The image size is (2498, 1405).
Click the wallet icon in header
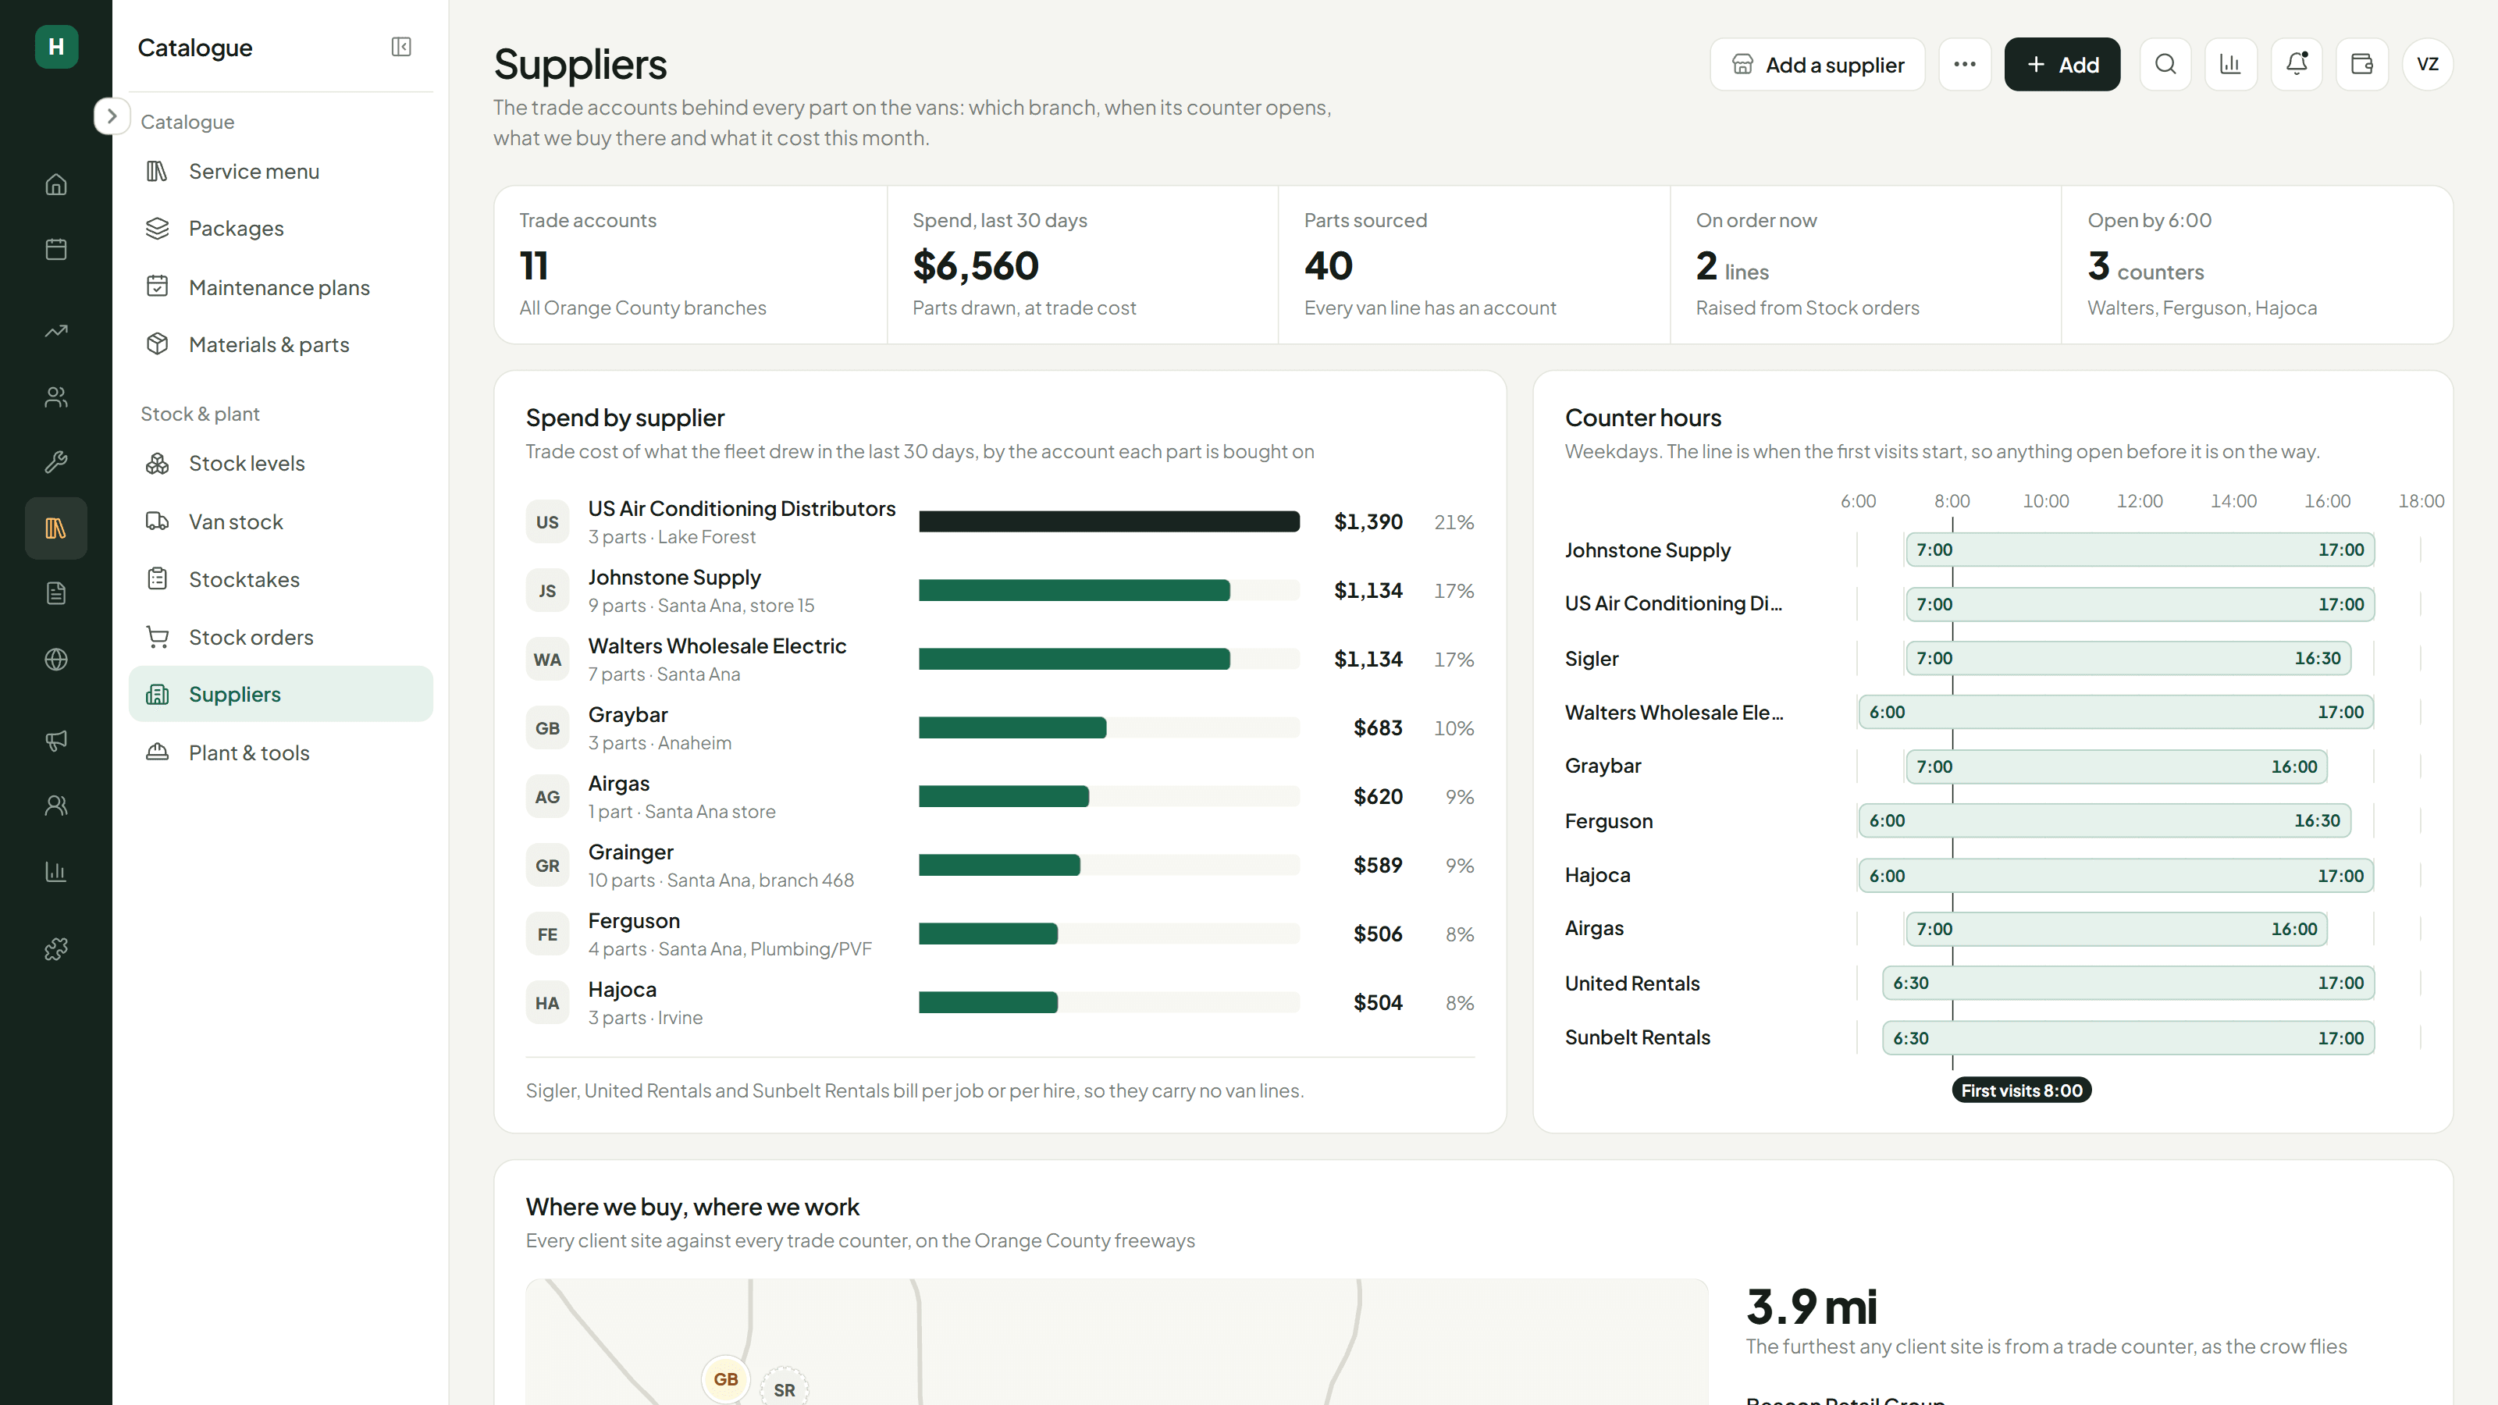2361,64
